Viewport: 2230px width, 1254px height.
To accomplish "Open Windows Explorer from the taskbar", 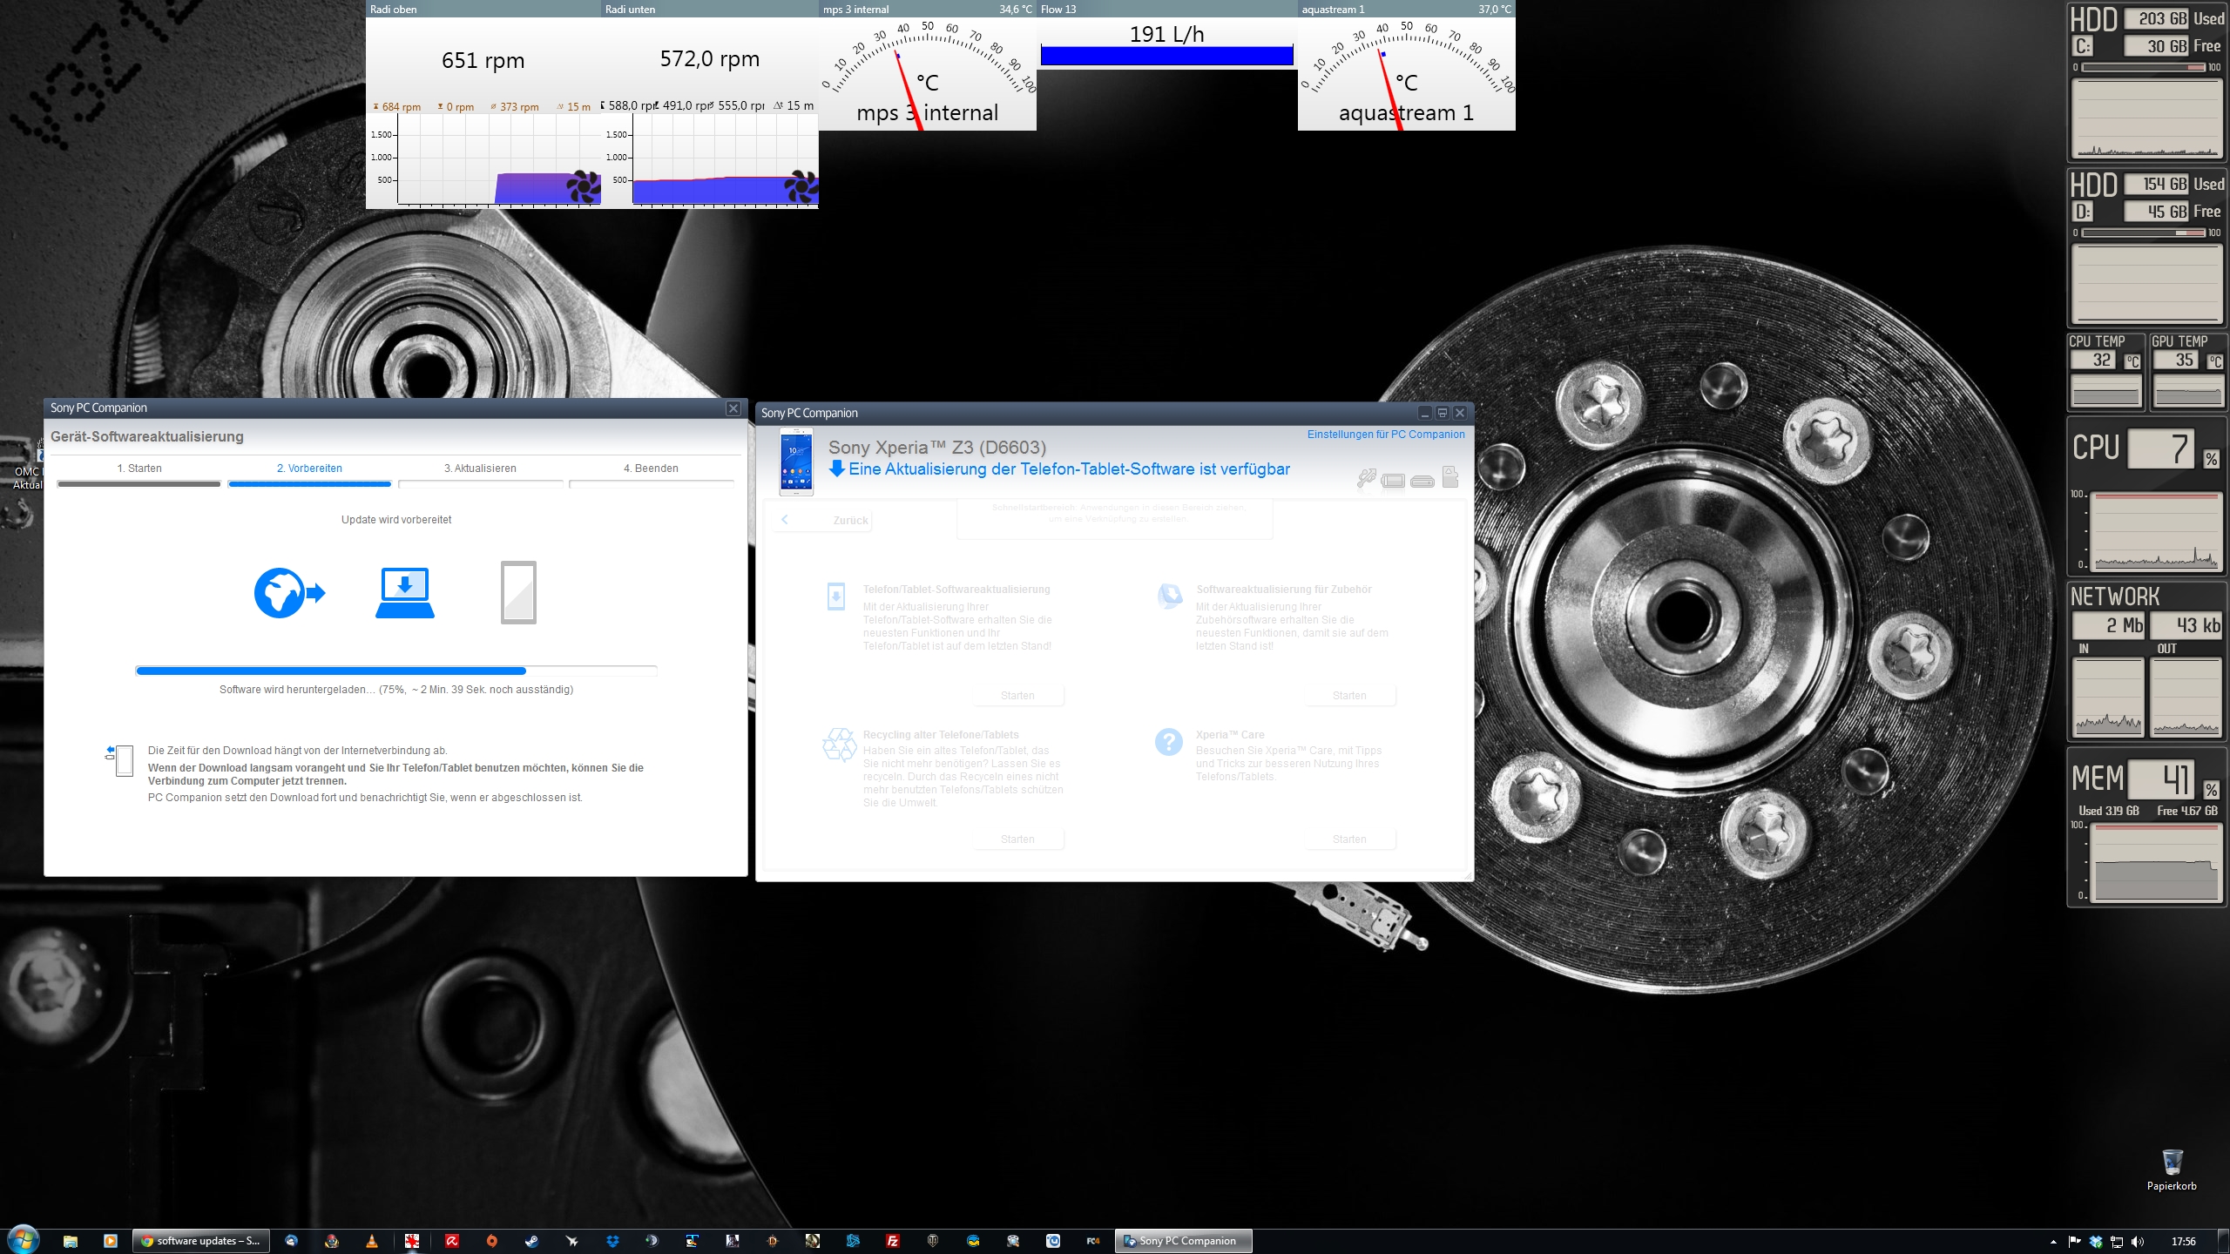I will [71, 1241].
